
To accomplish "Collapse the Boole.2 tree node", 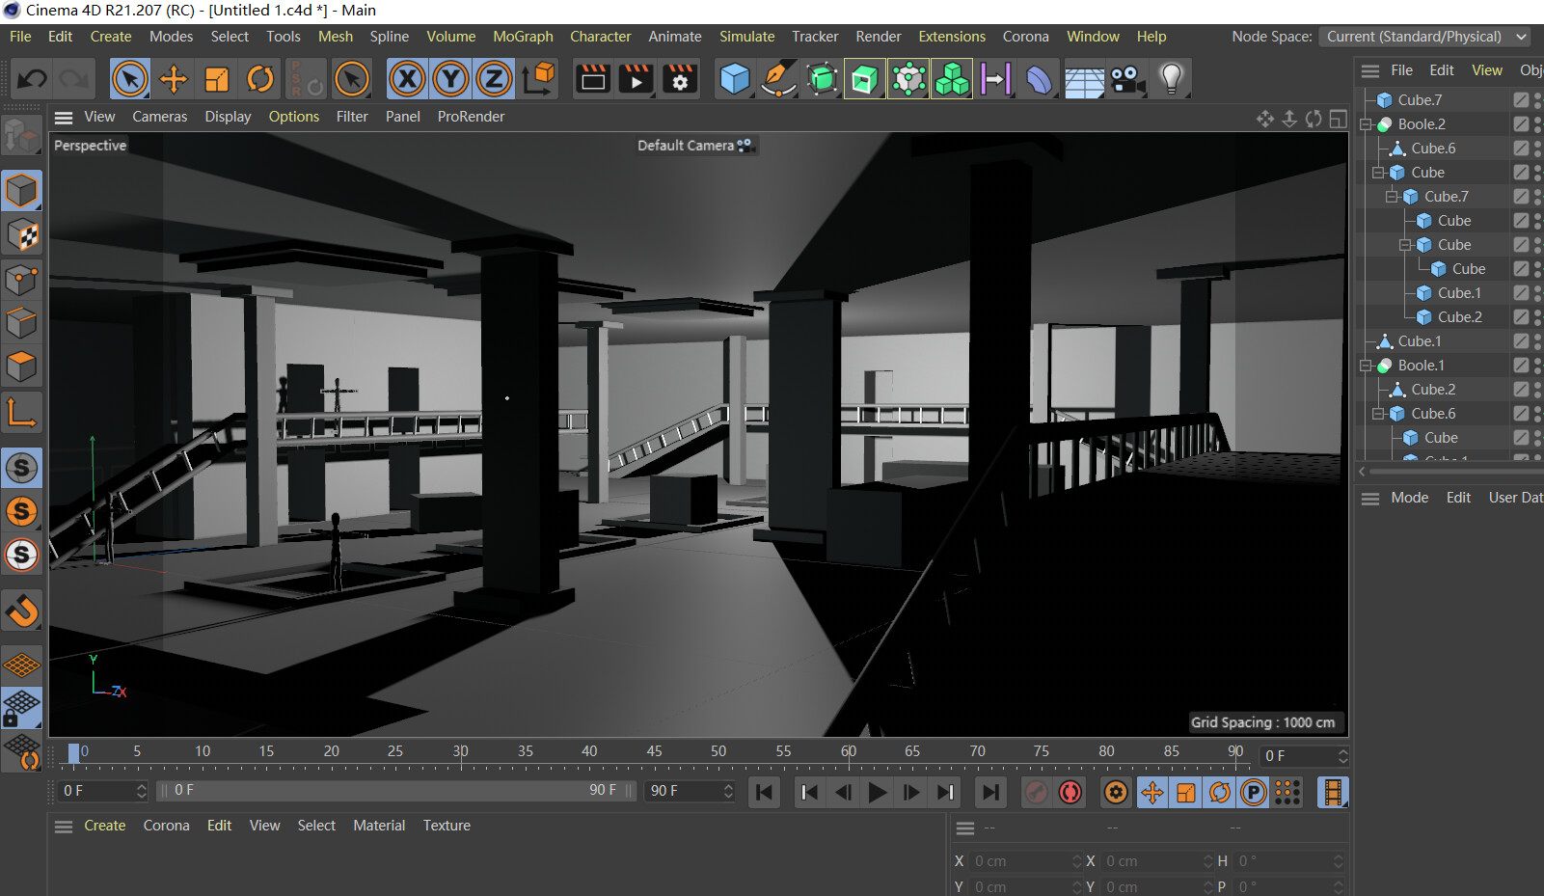I will point(1366,124).
